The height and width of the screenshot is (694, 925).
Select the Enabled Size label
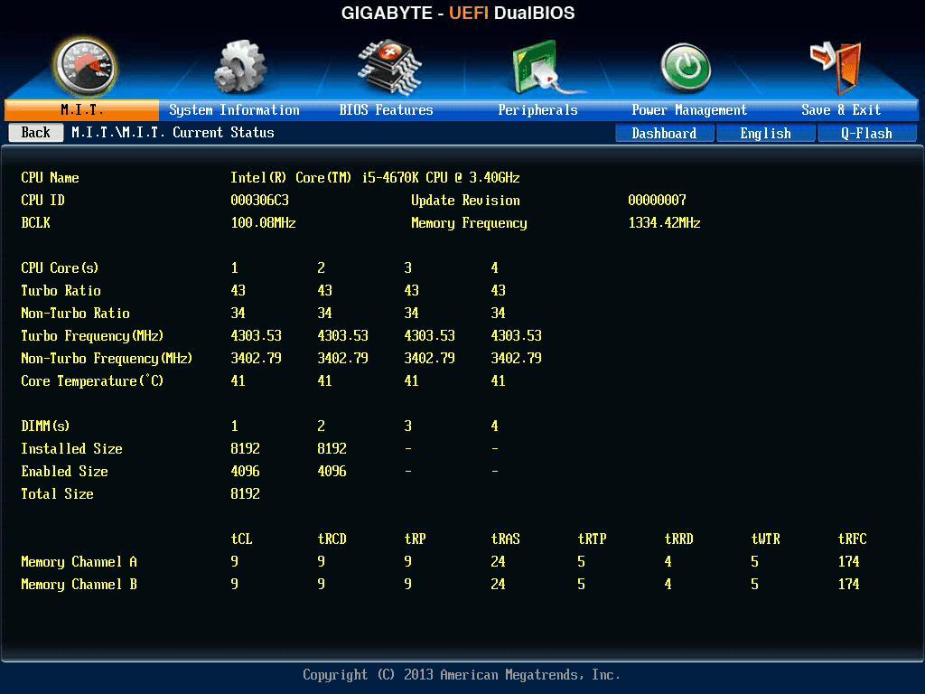[64, 472]
